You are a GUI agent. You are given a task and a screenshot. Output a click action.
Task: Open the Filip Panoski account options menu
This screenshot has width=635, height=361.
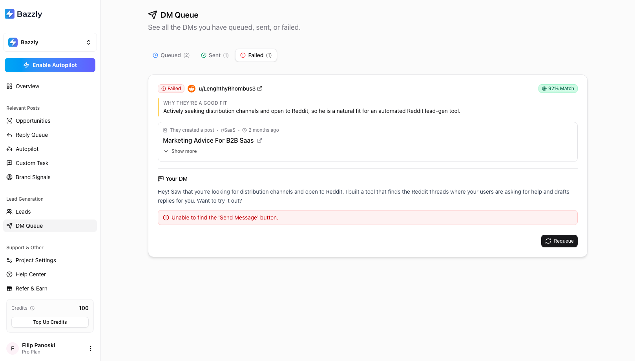[x=91, y=348]
